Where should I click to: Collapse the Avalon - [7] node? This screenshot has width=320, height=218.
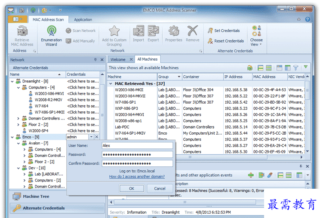[18, 143]
